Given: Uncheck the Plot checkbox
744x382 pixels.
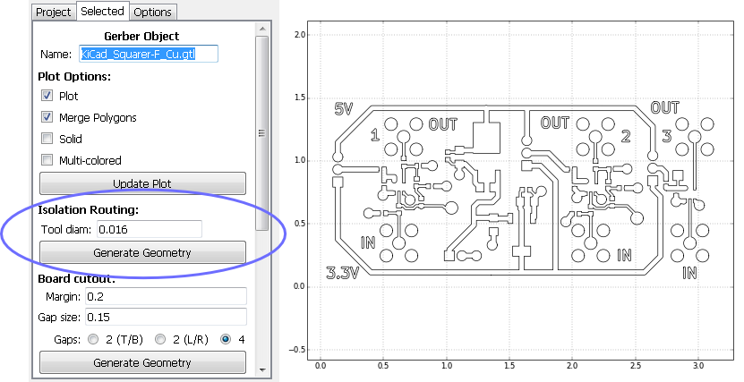Looking at the screenshot, I should 47,96.
